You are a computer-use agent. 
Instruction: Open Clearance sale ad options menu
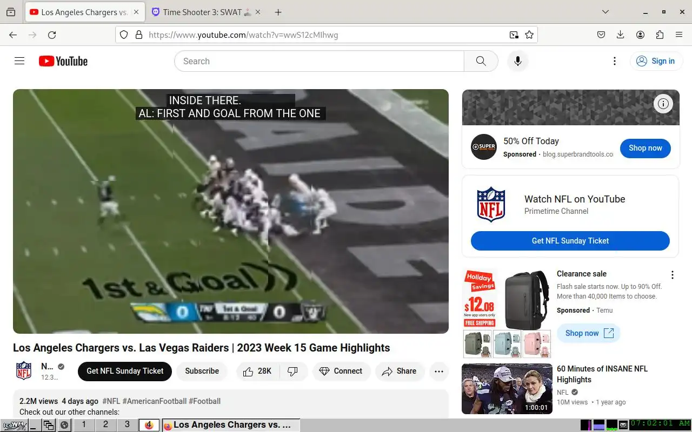point(673,275)
